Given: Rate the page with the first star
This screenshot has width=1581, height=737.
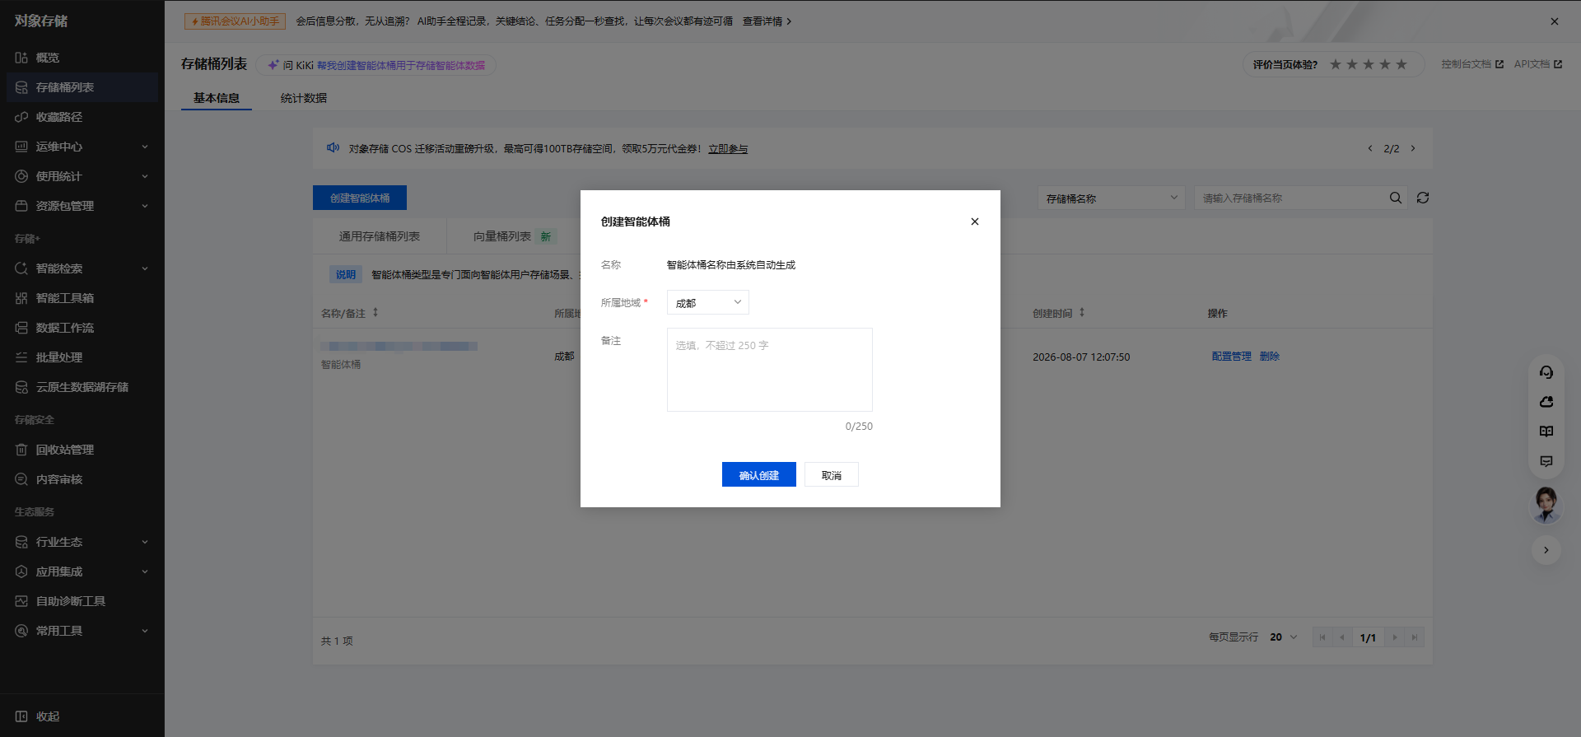Looking at the screenshot, I should coord(1336,64).
